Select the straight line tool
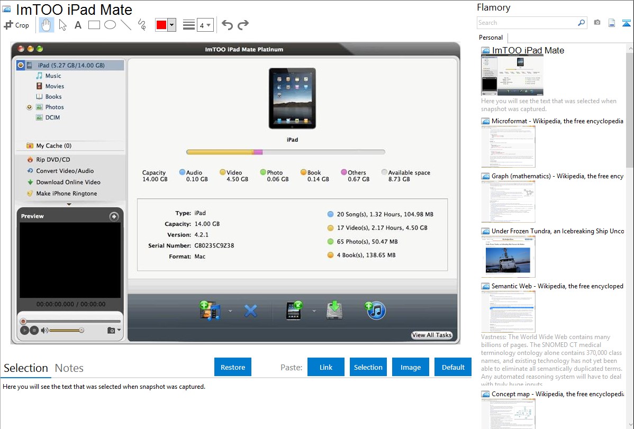The width and height of the screenshot is (634, 429). click(126, 25)
